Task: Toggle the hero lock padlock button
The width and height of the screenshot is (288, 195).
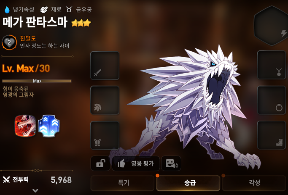Action: (x=100, y=163)
